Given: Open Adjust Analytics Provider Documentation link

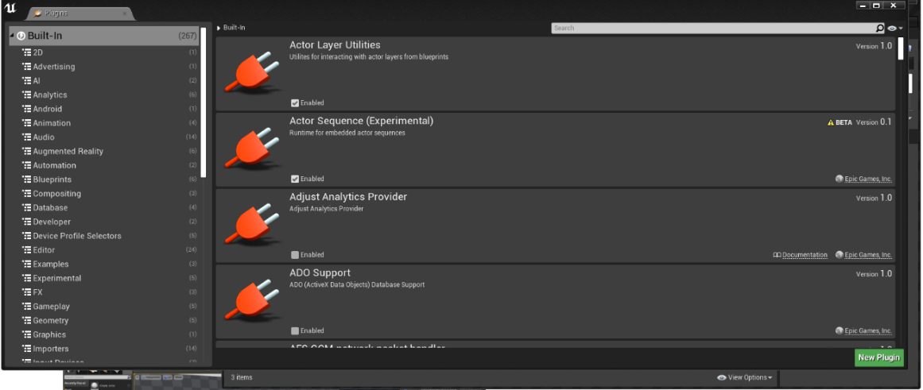Looking at the screenshot, I should point(804,255).
